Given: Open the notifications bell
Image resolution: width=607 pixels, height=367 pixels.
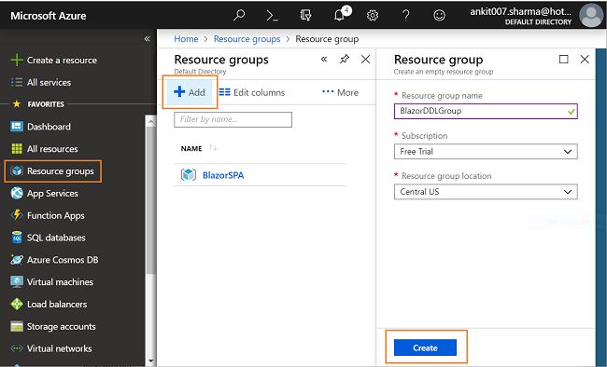Looking at the screenshot, I should click(341, 15).
